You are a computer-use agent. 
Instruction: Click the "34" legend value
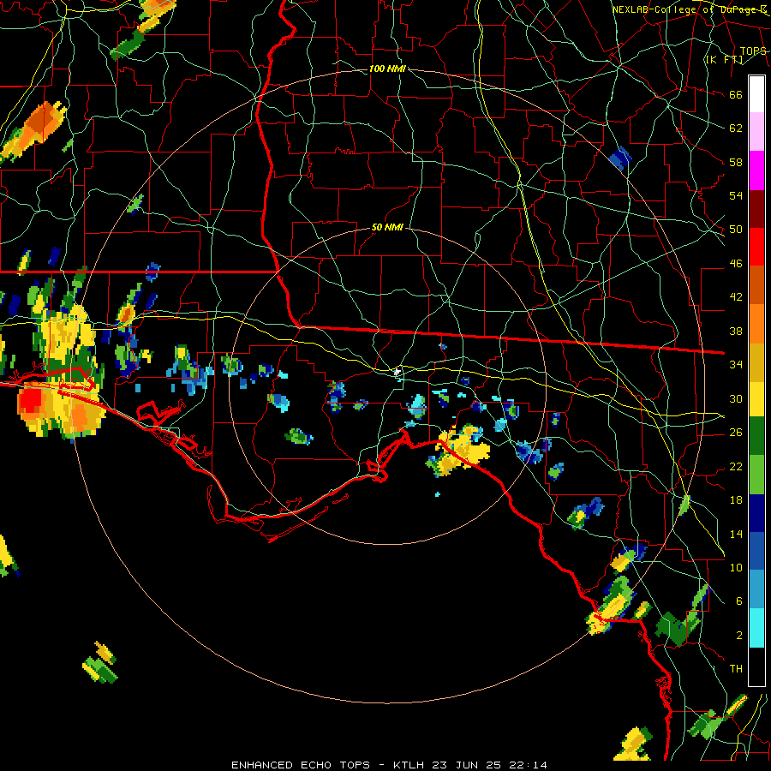click(736, 365)
